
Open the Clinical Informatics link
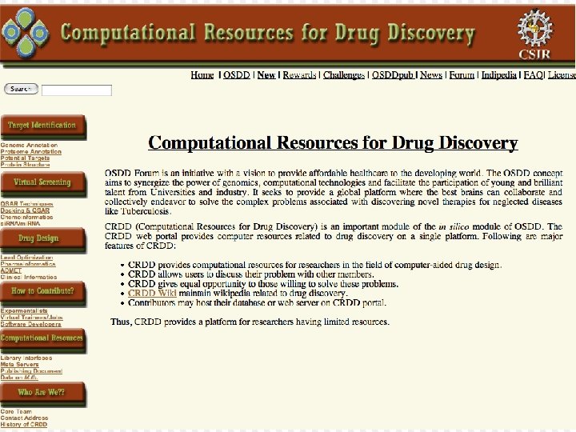point(29,278)
